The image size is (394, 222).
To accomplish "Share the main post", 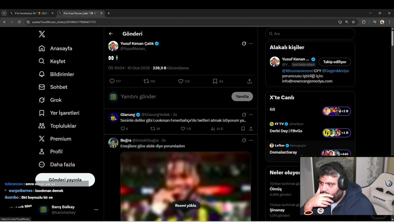I will [x=250, y=81].
